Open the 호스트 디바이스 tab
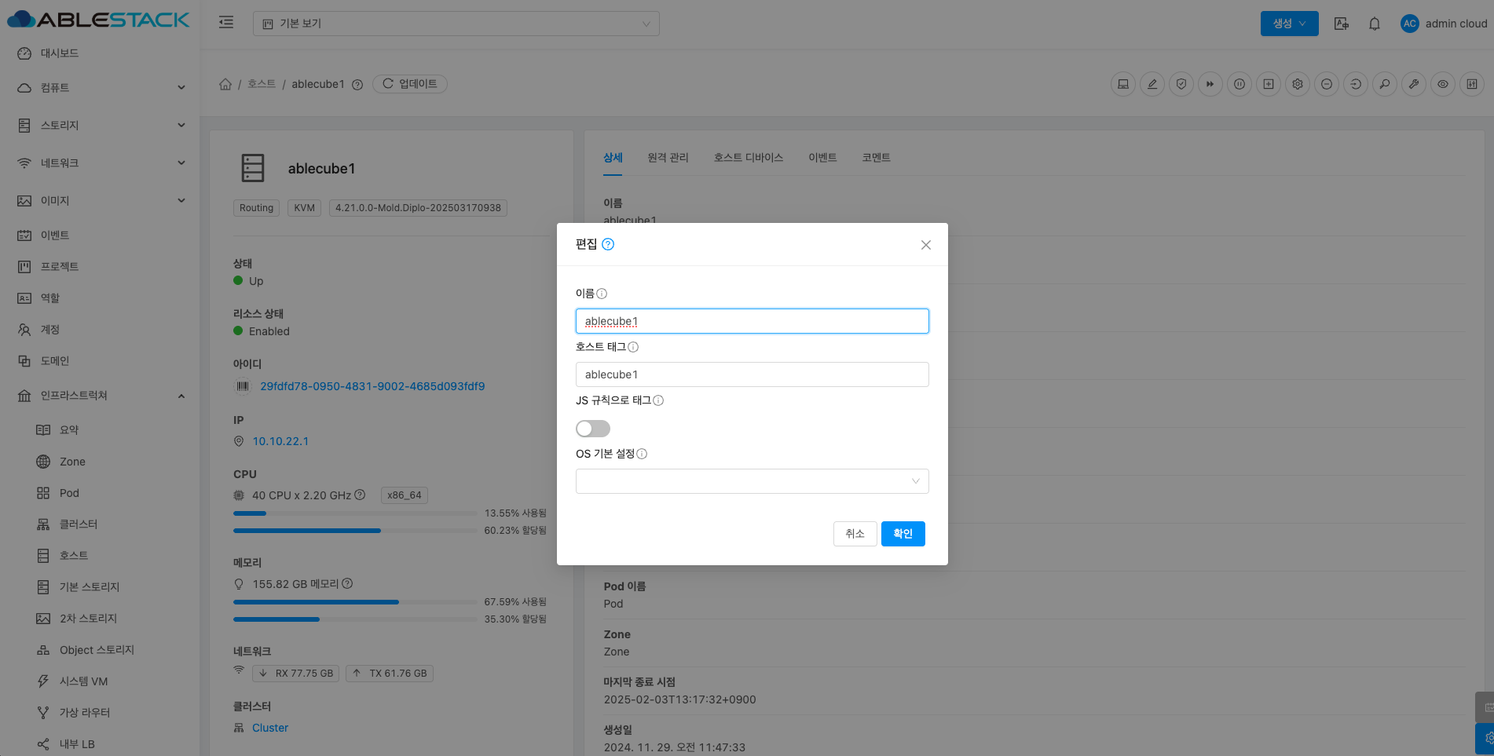The image size is (1494, 756). [748, 158]
